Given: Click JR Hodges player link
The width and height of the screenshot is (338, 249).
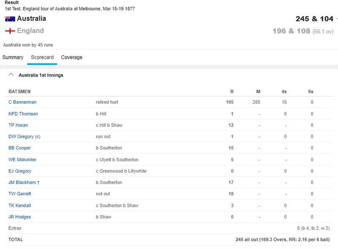Looking at the screenshot, I should [19, 217].
